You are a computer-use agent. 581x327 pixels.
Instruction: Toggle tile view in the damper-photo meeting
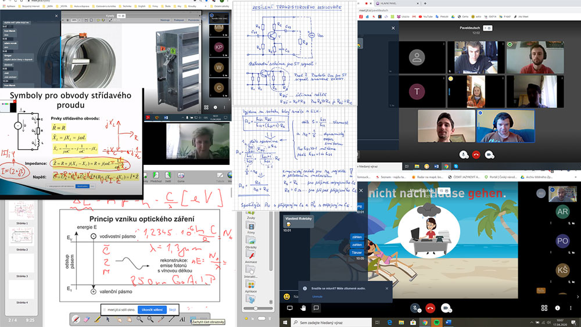point(206,107)
